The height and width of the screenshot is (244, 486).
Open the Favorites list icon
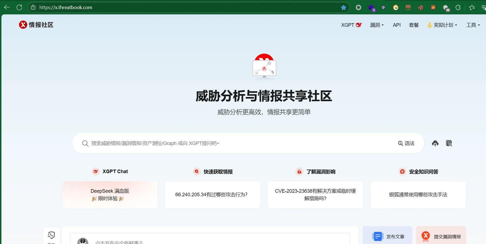(472, 7)
